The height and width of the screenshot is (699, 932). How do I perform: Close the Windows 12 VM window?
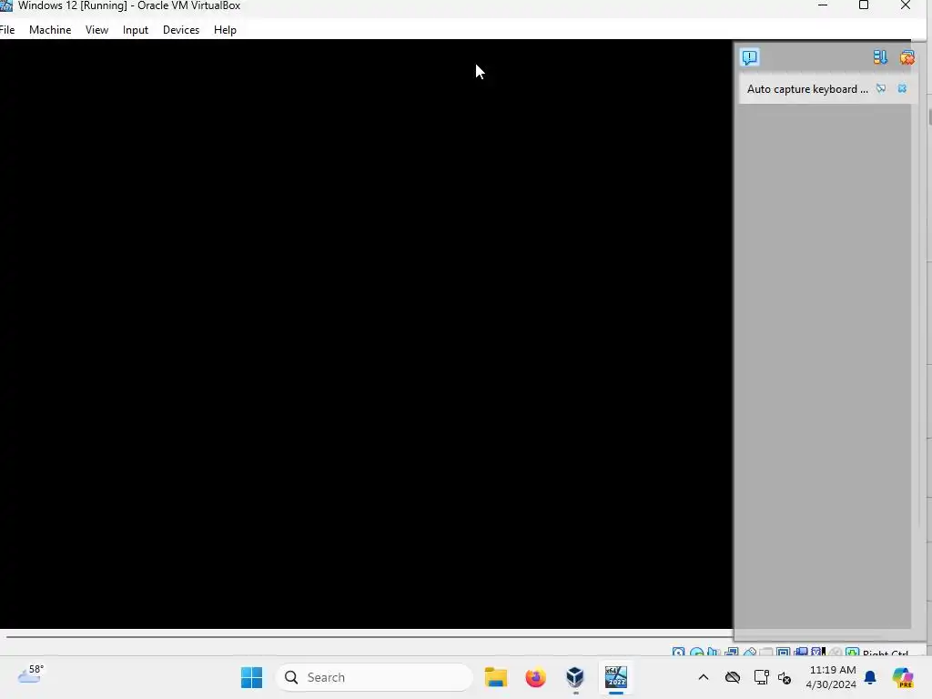point(906,5)
